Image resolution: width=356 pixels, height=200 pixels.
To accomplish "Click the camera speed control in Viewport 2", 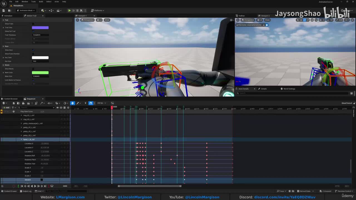I will point(347,20).
